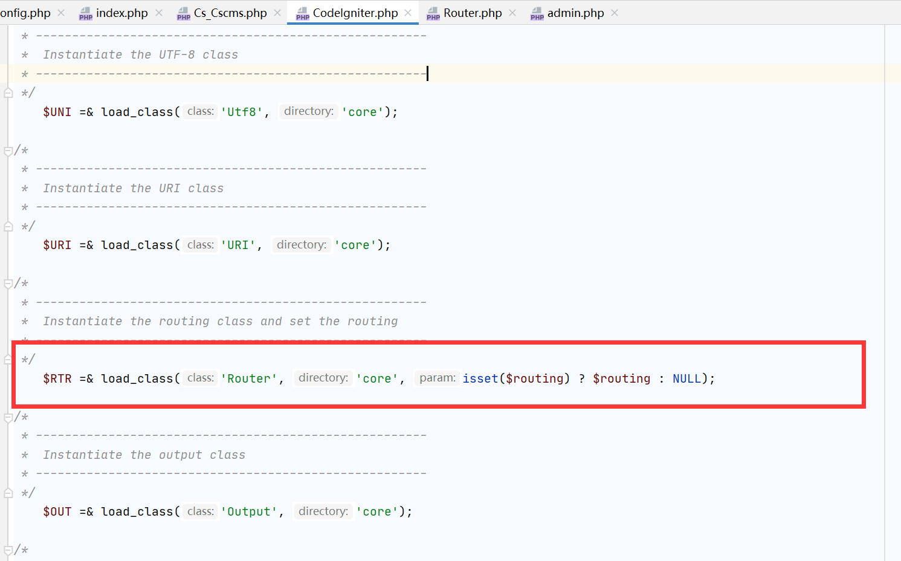Fold the last comment block after $OUT line
901x561 pixels.
click(8, 550)
